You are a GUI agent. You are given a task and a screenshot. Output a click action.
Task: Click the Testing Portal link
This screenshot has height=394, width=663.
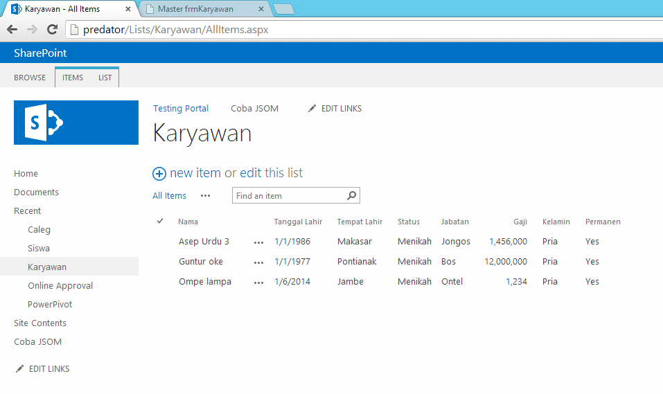pyautogui.click(x=181, y=109)
